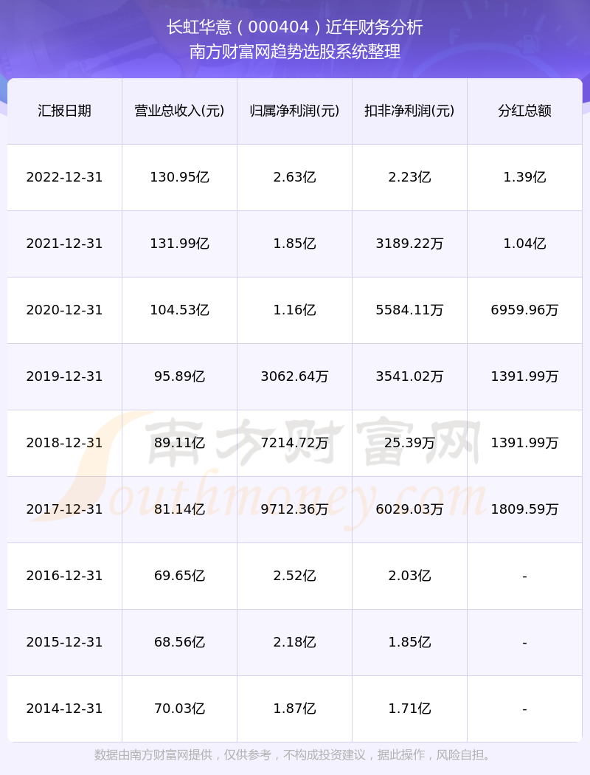Click the 1809.59万 dividend cell
The image size is (590, 775).
[524, 509]
